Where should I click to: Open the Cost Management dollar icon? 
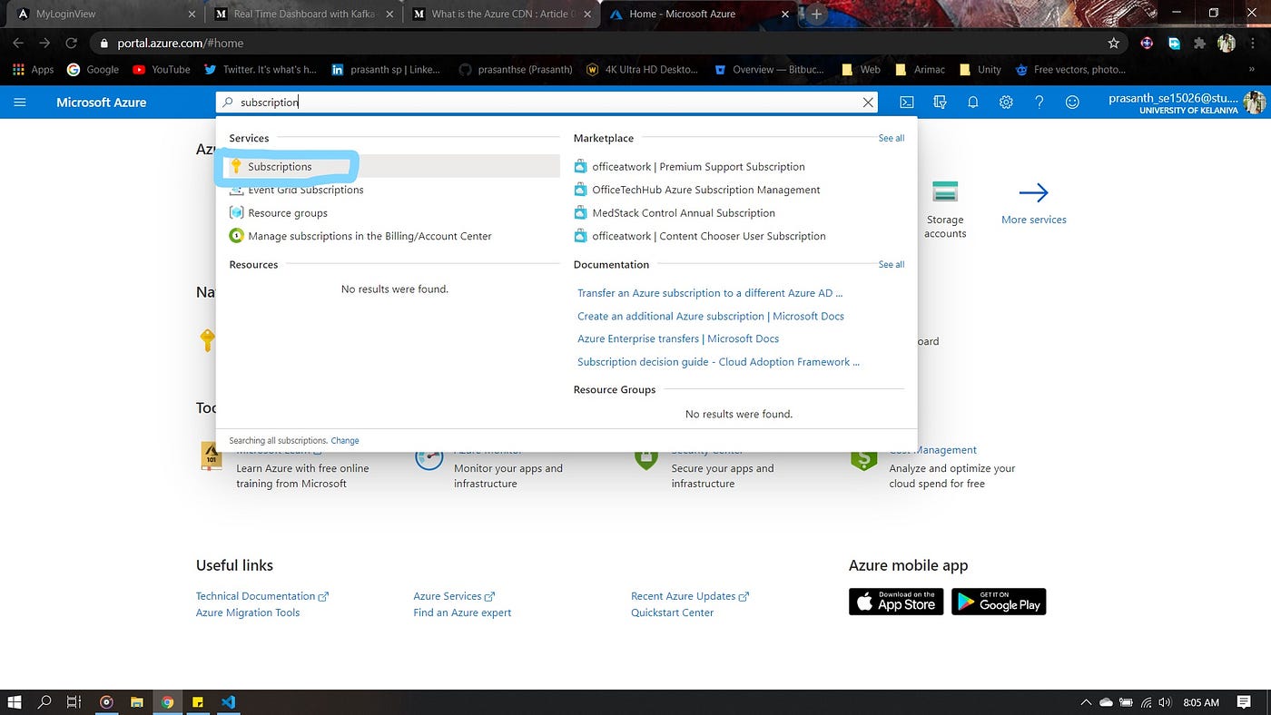[x=863, y=456]
